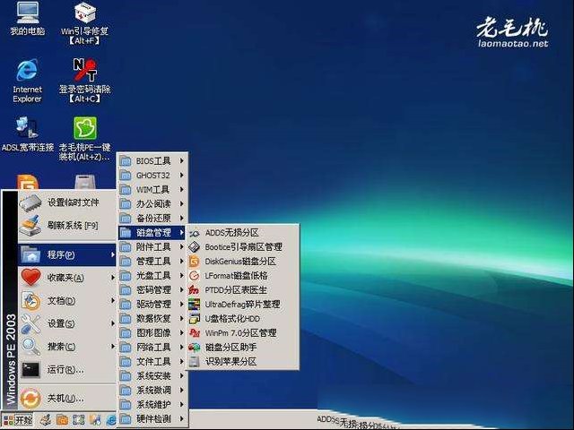Open the 管理工具 menu folder
Screen dimensions: 574x430
tap(152, 262)
